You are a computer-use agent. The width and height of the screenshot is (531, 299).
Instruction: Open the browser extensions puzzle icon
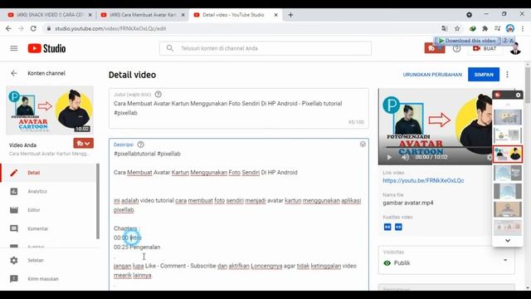tap(485, 29)
